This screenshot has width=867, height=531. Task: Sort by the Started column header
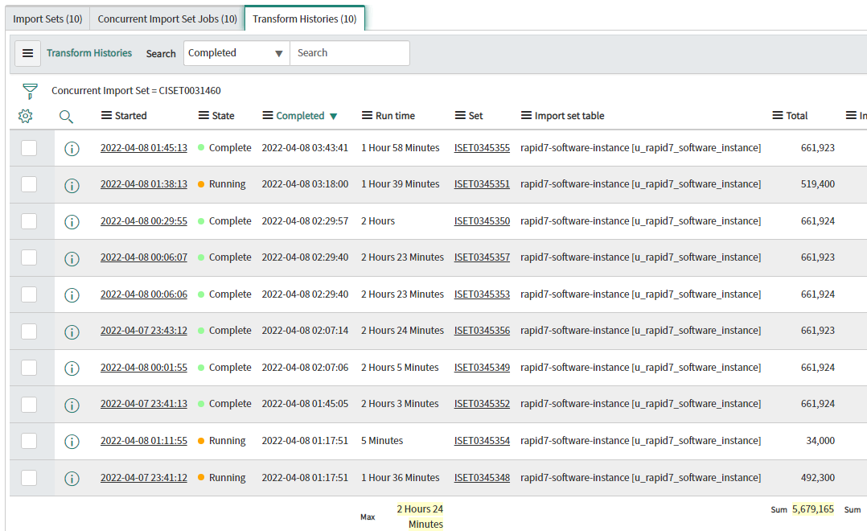point(130,116)
